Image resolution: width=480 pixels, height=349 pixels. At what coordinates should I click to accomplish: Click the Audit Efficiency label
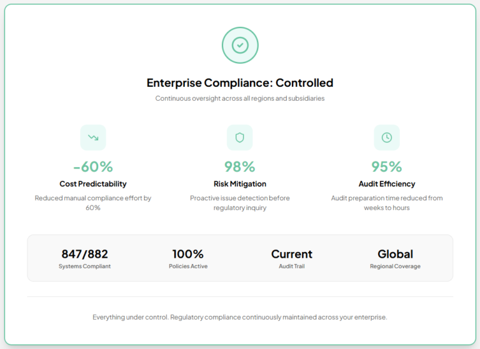click(387, 184)
